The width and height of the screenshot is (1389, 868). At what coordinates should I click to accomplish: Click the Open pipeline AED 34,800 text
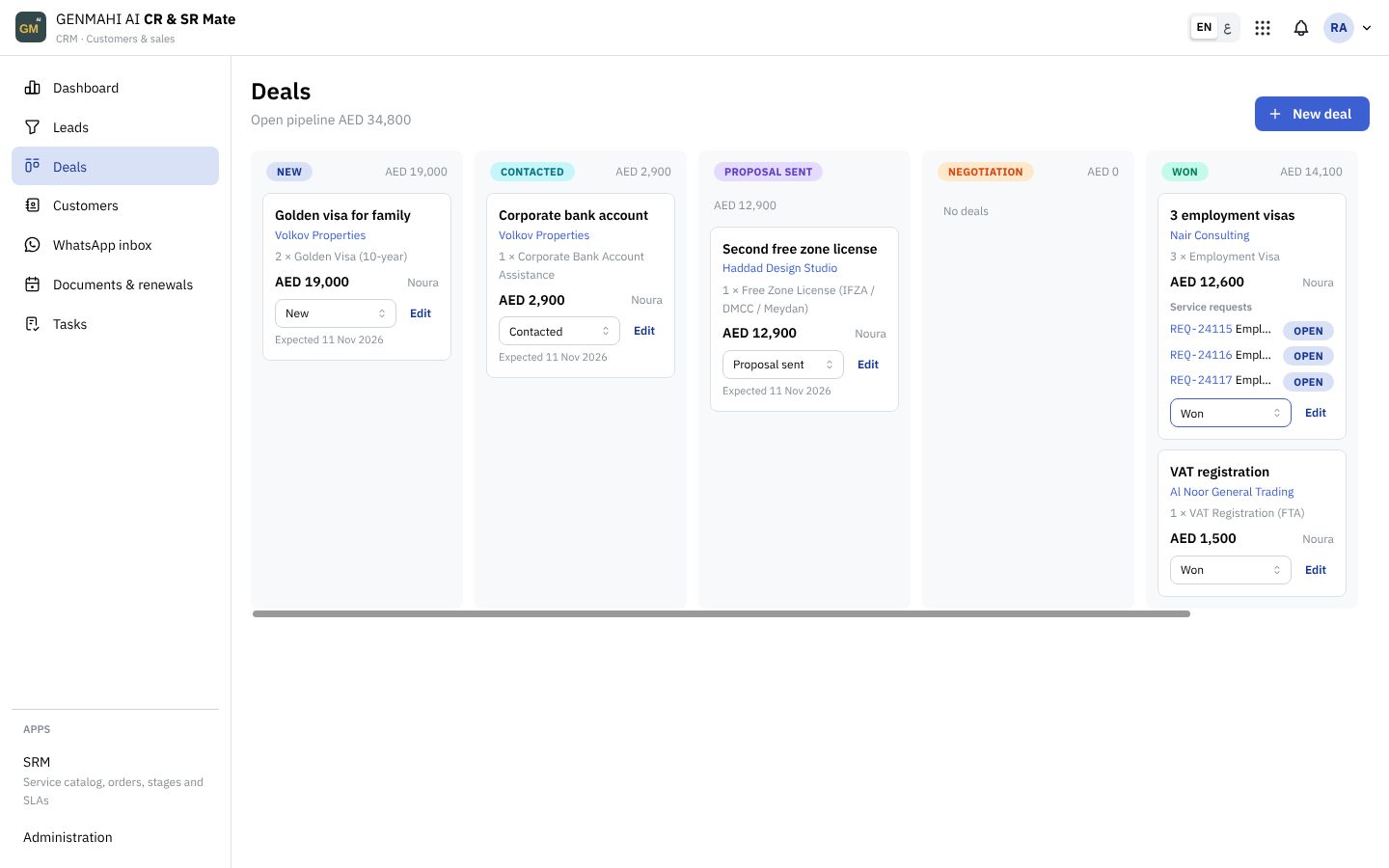point(331,120)
